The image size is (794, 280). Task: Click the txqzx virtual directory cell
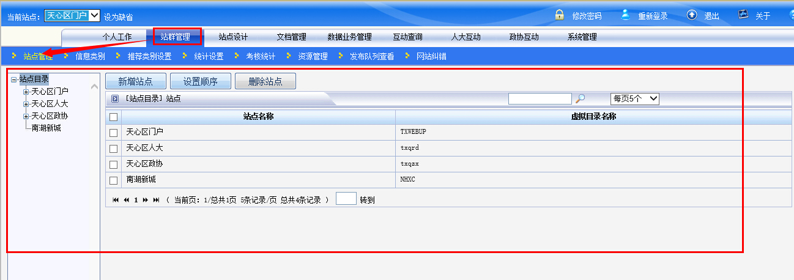593,164
